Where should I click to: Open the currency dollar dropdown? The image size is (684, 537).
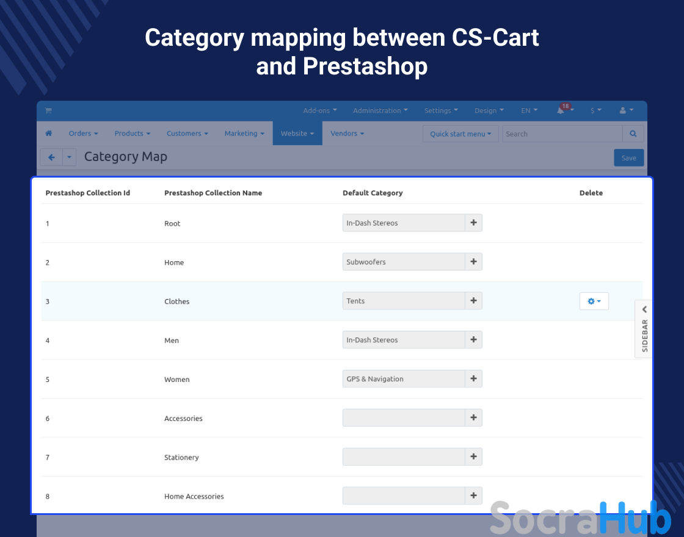click(x=595, y=110)
